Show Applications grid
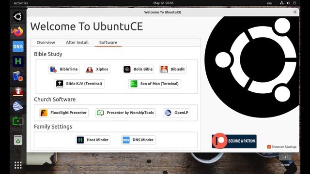This screenshot has width=310, height=174. (x=18, y=165)
